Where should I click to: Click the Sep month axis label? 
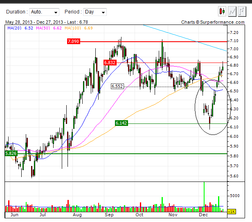pyautogui.click(x=109, y=215)
